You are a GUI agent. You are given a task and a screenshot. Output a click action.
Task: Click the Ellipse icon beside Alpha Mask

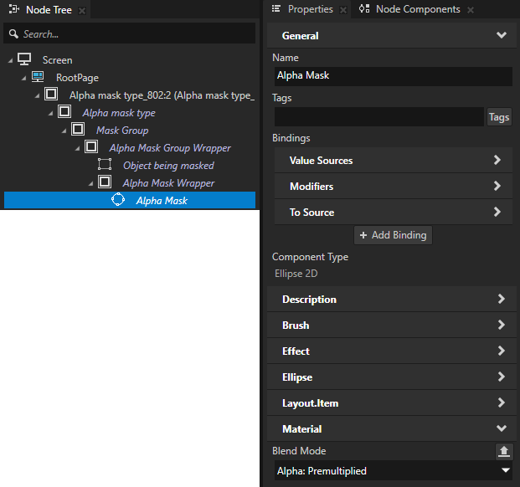pyautogui.click(x=118, y=200)
